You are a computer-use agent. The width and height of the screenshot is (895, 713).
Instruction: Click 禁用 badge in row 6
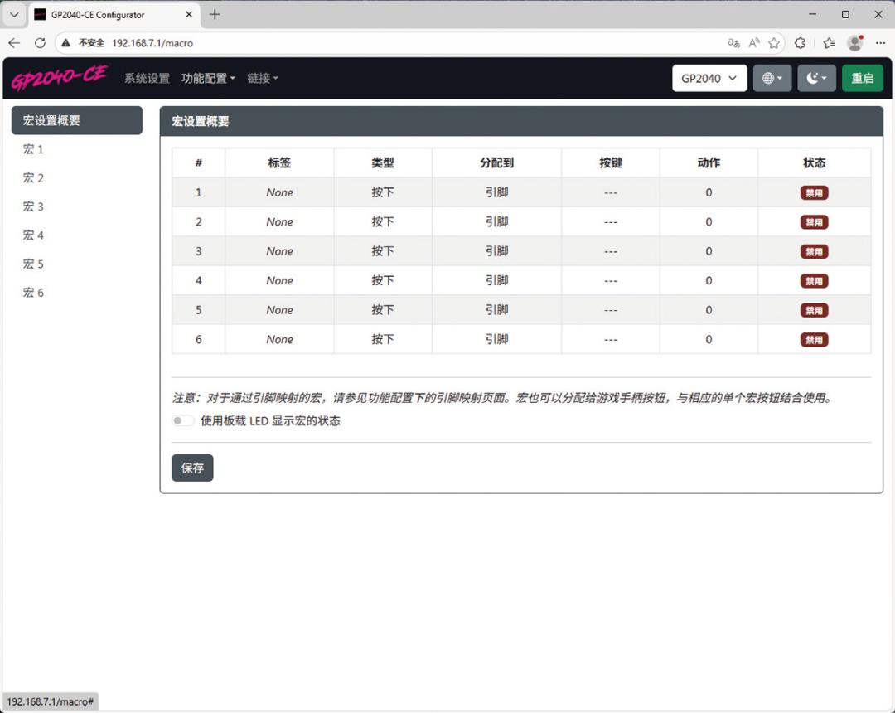click(814, 340)
